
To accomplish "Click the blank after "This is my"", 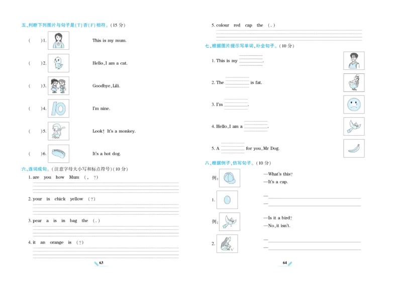I will tap(251, 60).
